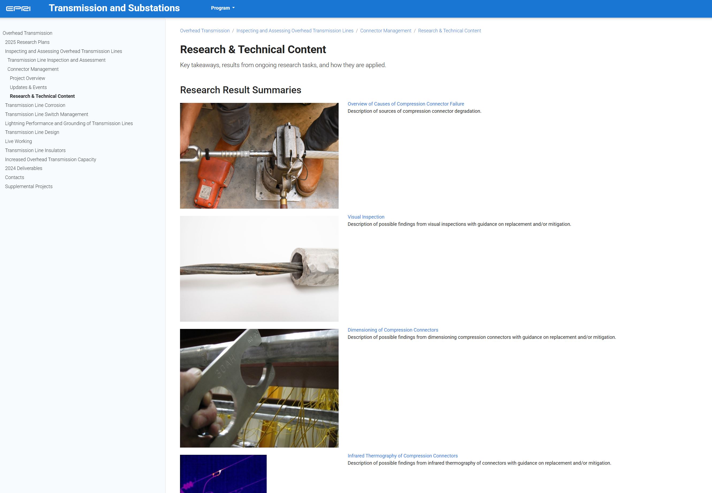
Task: Select 2025 Research Plans in sidebar
Action: coord(27,42)
